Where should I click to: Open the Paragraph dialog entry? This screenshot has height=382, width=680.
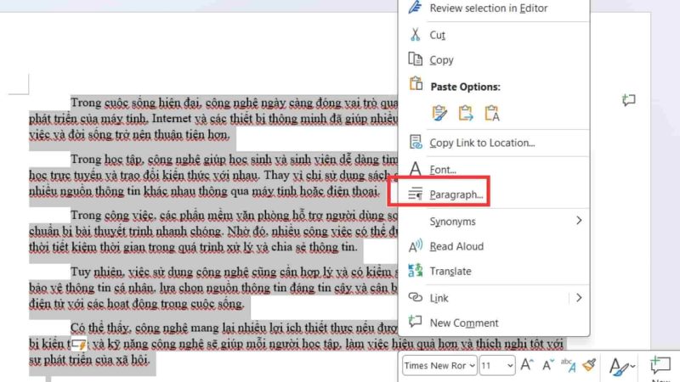(x=456, y=194)
